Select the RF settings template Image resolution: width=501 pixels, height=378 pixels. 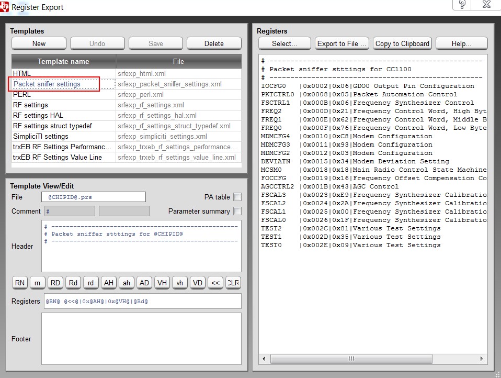click(64, 105)
